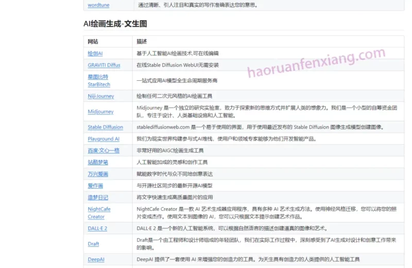412x268 pixels.
Task: Click description 我们为现实世界构建参与式AI堆栈
Action: click(226, 139)
